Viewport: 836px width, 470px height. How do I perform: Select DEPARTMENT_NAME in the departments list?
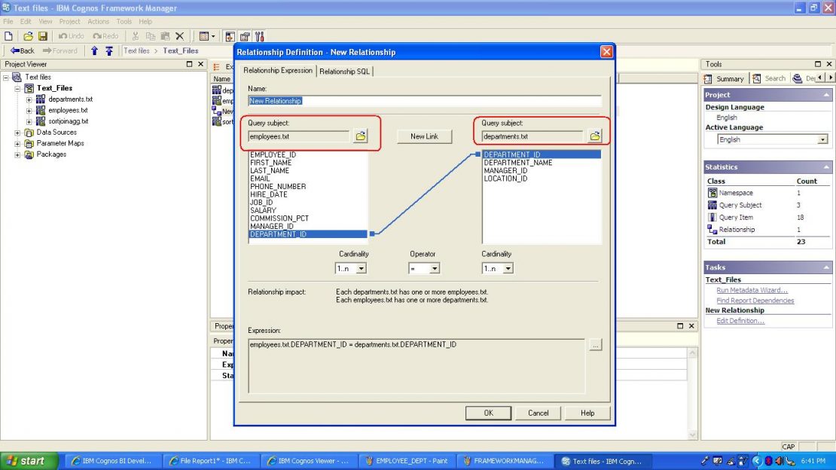click(542, 163)
